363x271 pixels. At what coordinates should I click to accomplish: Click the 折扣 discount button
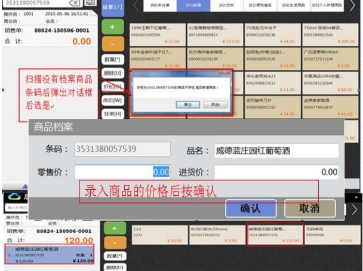112,87
